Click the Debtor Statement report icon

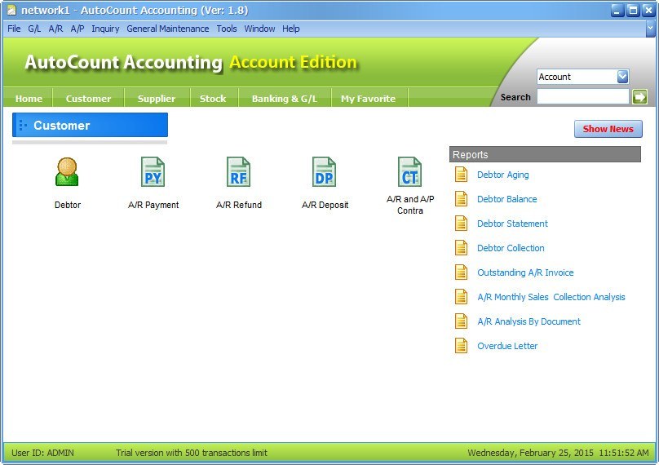[461, 224]
